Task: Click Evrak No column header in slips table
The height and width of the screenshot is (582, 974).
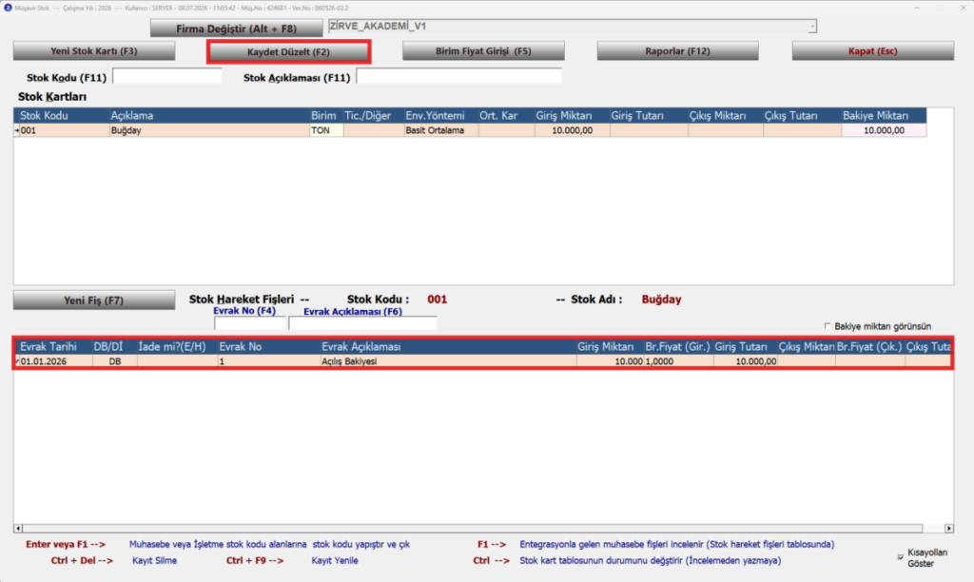Action: tap(267, 346)
